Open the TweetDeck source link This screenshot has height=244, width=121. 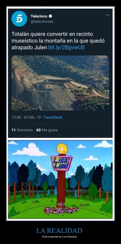coord(53,117)
